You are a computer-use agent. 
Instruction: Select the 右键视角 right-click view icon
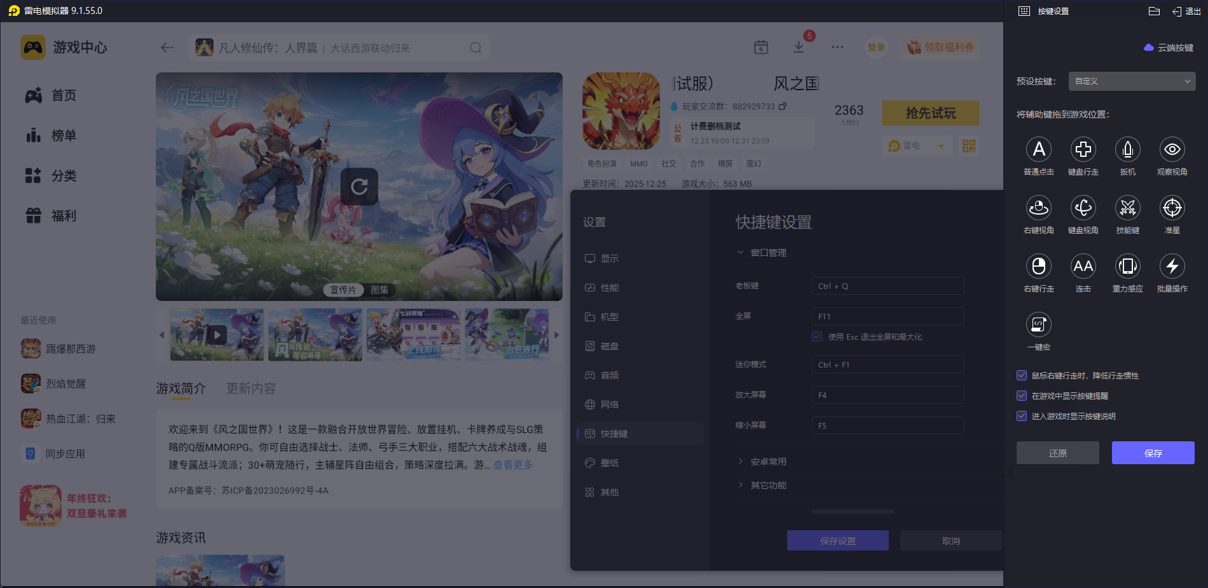1039,208
